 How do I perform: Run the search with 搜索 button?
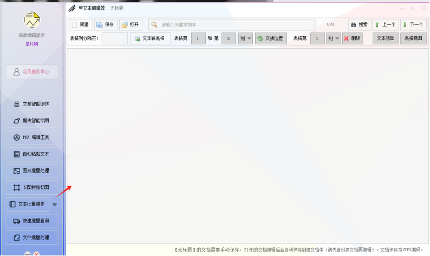[x=360, y=25]
